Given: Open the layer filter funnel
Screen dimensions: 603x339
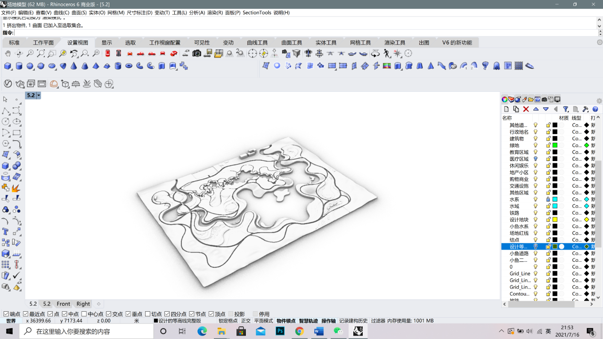Looking at the screenshot, I should pos(566,109).
